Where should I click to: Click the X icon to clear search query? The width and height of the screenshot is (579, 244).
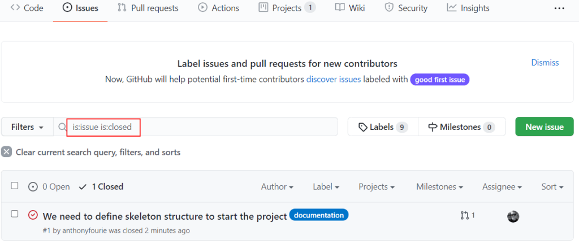7,152
